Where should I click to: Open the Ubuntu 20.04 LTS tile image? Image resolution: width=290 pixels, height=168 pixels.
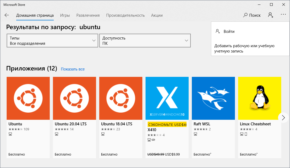(74, 98)
